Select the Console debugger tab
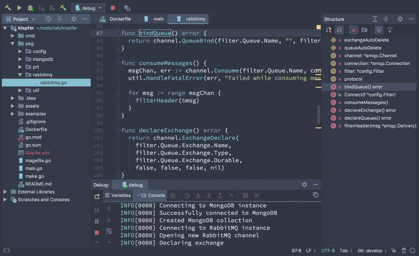Viewport: 419px width, 256px height. pyautogui.click(x=150, y=195)
